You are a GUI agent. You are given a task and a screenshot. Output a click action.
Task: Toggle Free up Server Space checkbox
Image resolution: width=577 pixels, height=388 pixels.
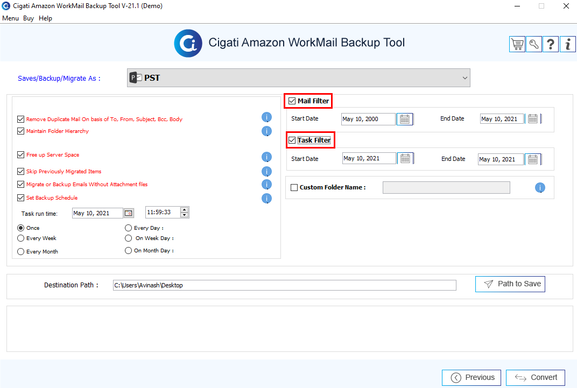[x=20, y=155]
